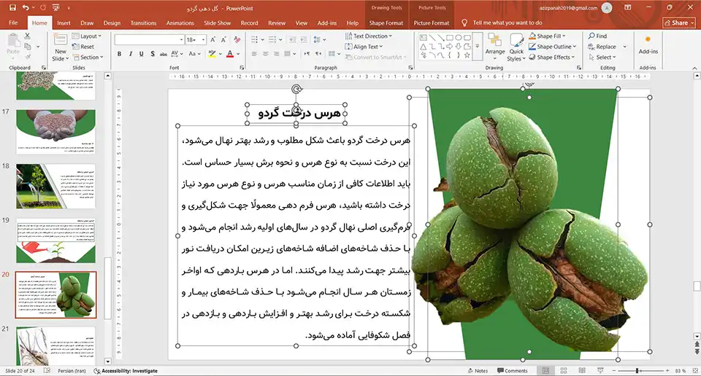This screenshot has height=376, width=701.
Task: Open the Shape Fill dropdown
Action: (547, 36)
